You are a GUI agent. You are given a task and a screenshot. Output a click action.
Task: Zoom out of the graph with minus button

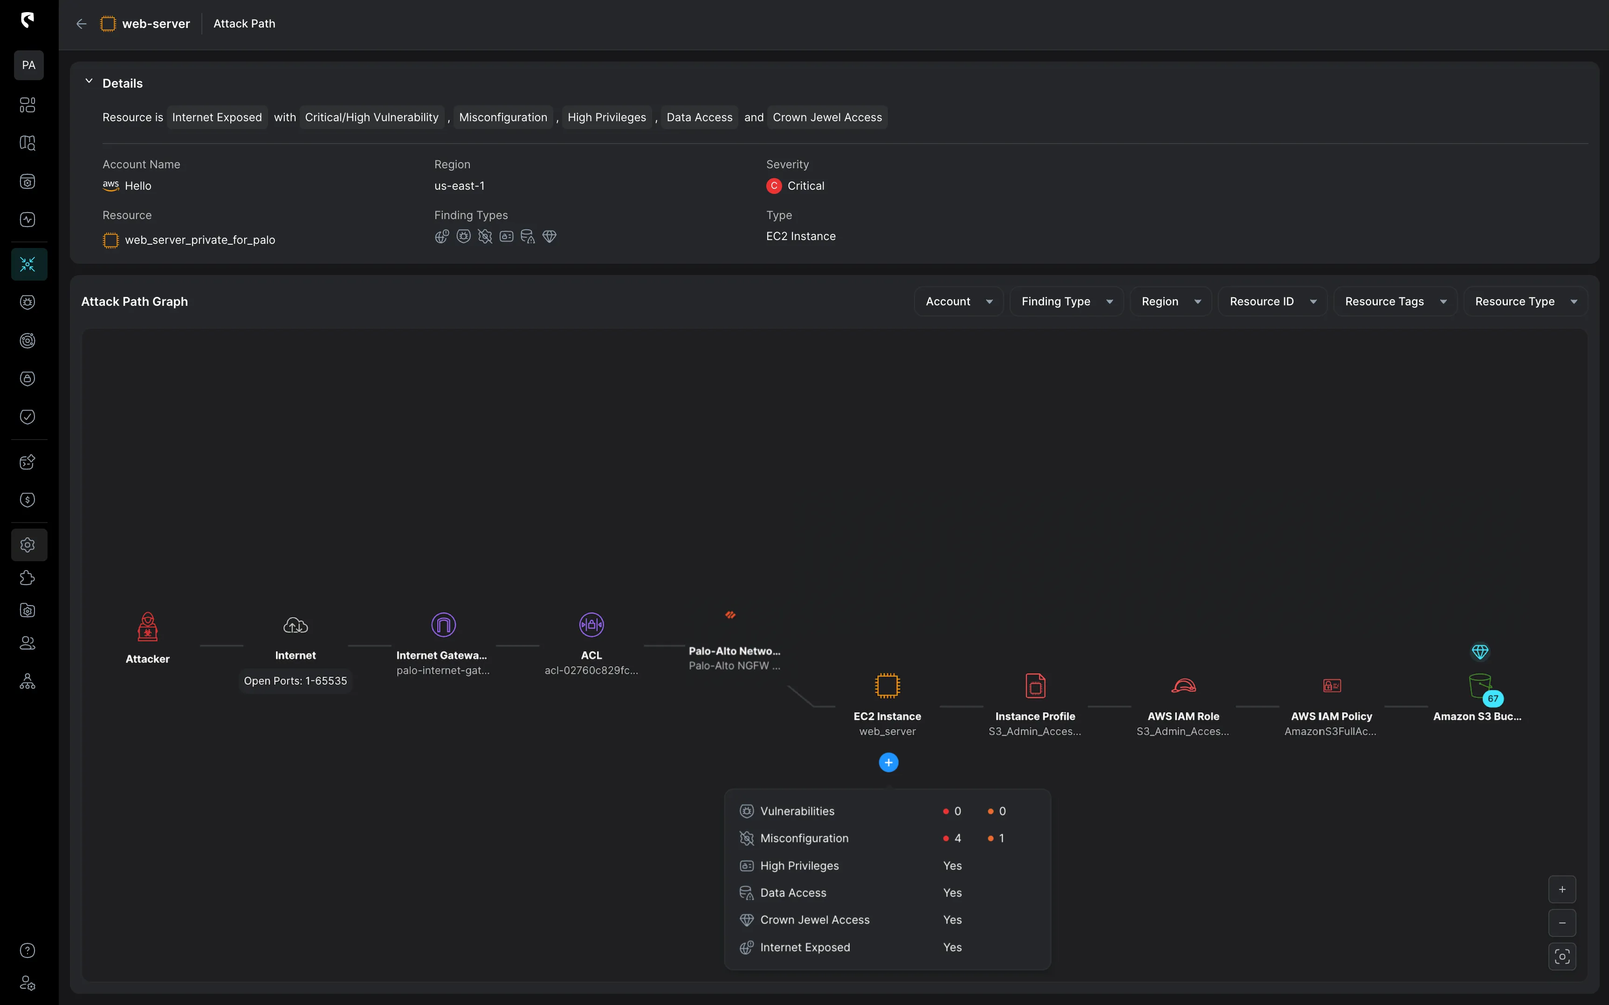click(x=1562, y=922)
